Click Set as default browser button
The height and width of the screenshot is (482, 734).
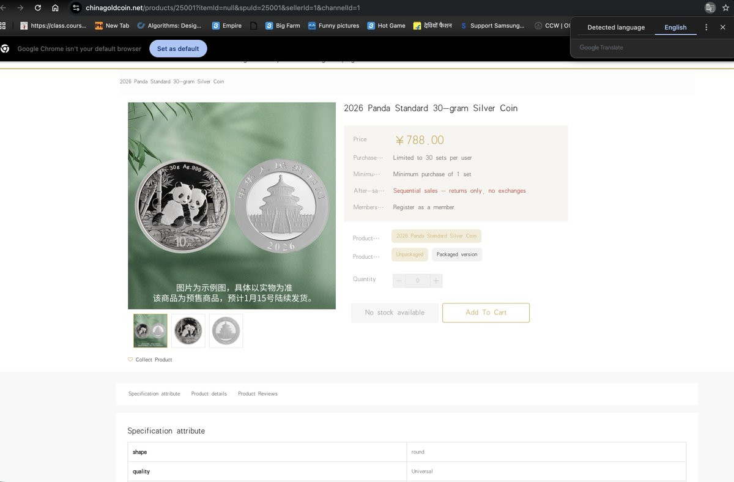pos(178,49)
